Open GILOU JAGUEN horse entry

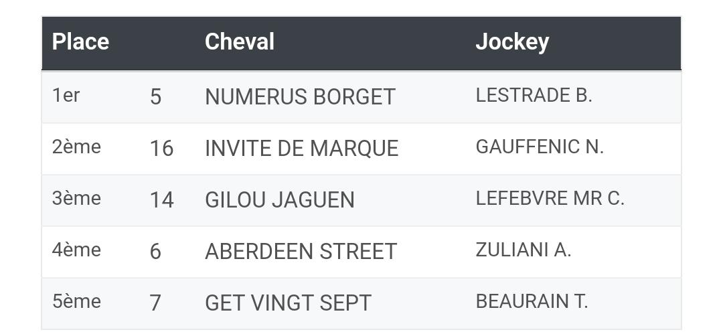click(280, 200)
